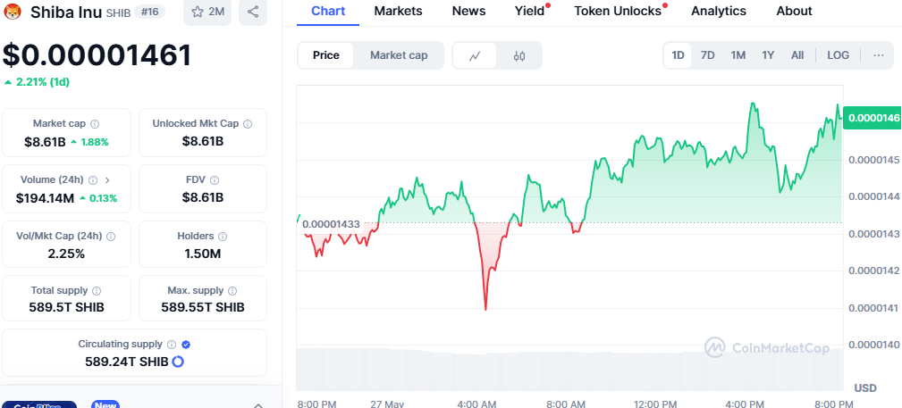Screen dimensions: 902x408
Task: Click the 589.5T SHIB total supply
Action: coord(67,307)
